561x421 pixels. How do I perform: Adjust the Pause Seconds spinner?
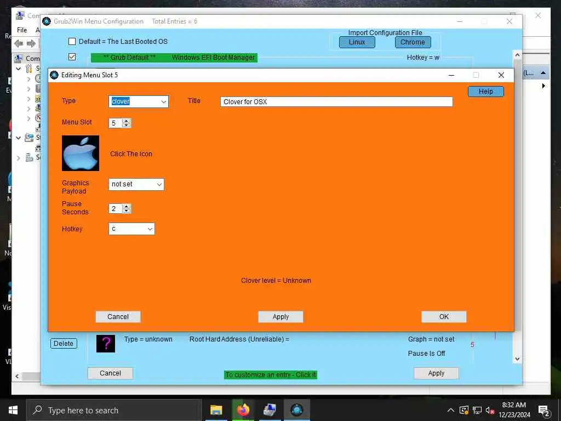coord(126,208)
